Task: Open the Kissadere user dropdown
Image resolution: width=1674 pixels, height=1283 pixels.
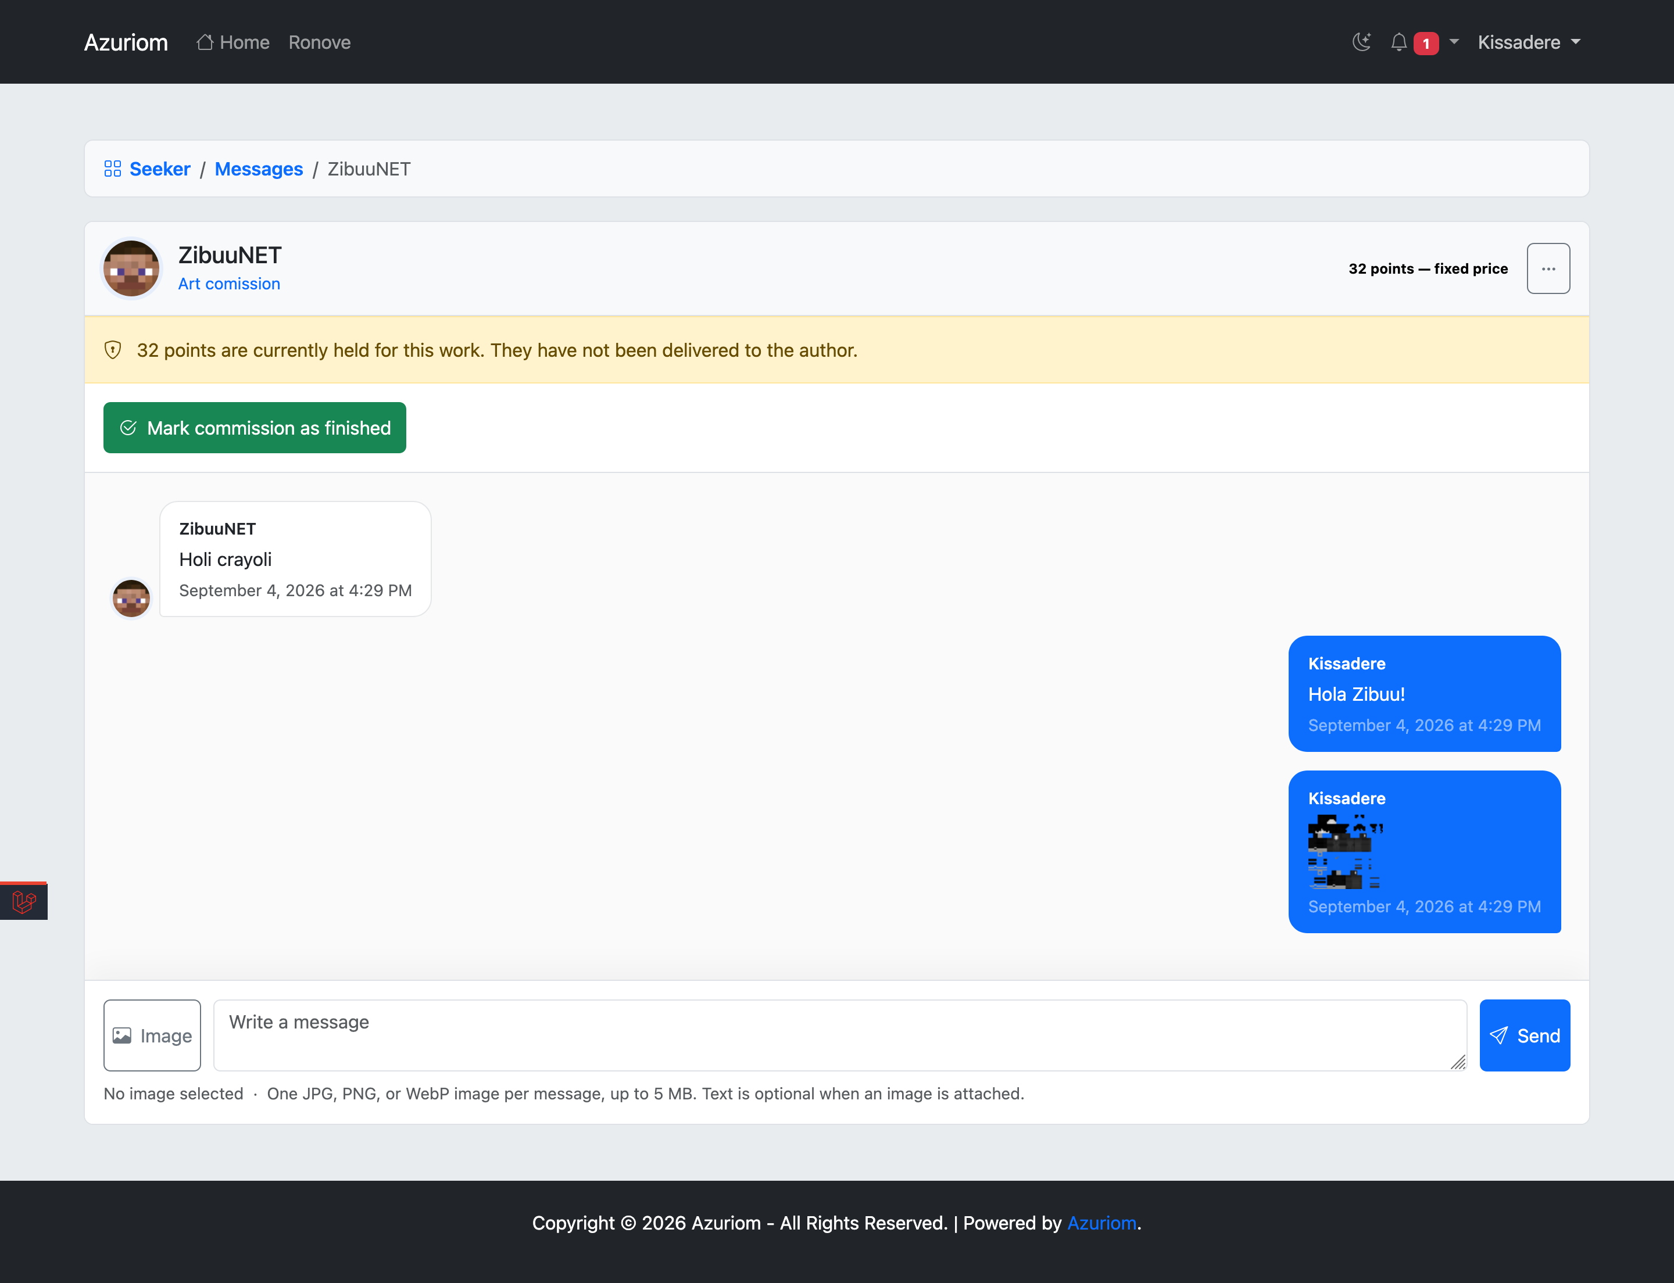Action: coord(1529,42)
